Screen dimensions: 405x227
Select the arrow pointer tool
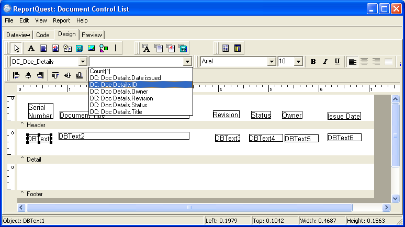pos(17,48)
